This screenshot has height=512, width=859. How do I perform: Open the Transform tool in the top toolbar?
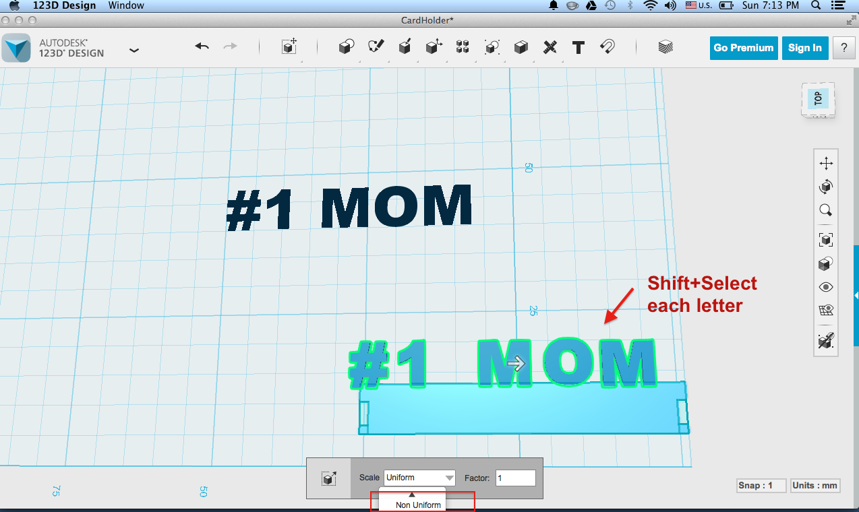coord(289,47)
